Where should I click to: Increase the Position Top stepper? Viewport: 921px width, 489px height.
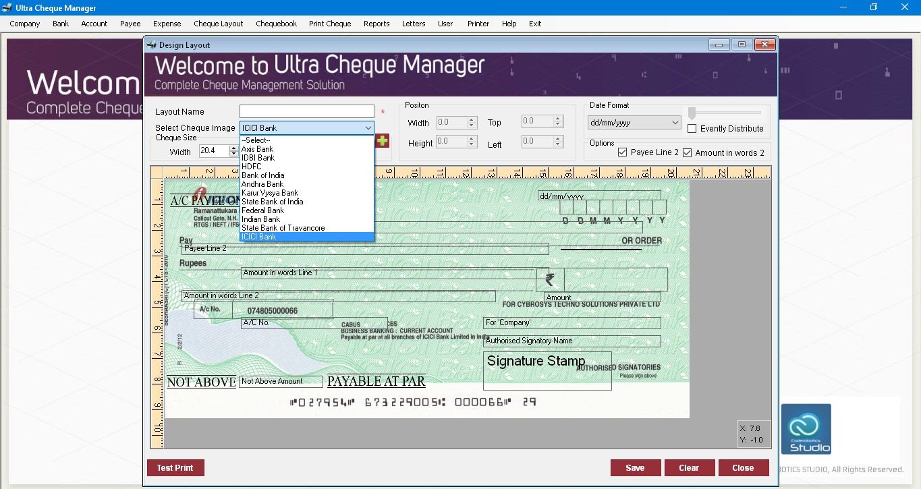click(x=558, y=119)
